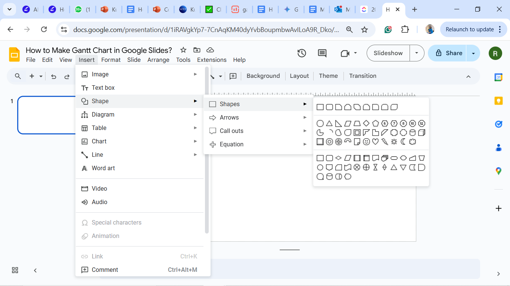Hide the menus with the caret
510x286 pixels.
(469, 76)
